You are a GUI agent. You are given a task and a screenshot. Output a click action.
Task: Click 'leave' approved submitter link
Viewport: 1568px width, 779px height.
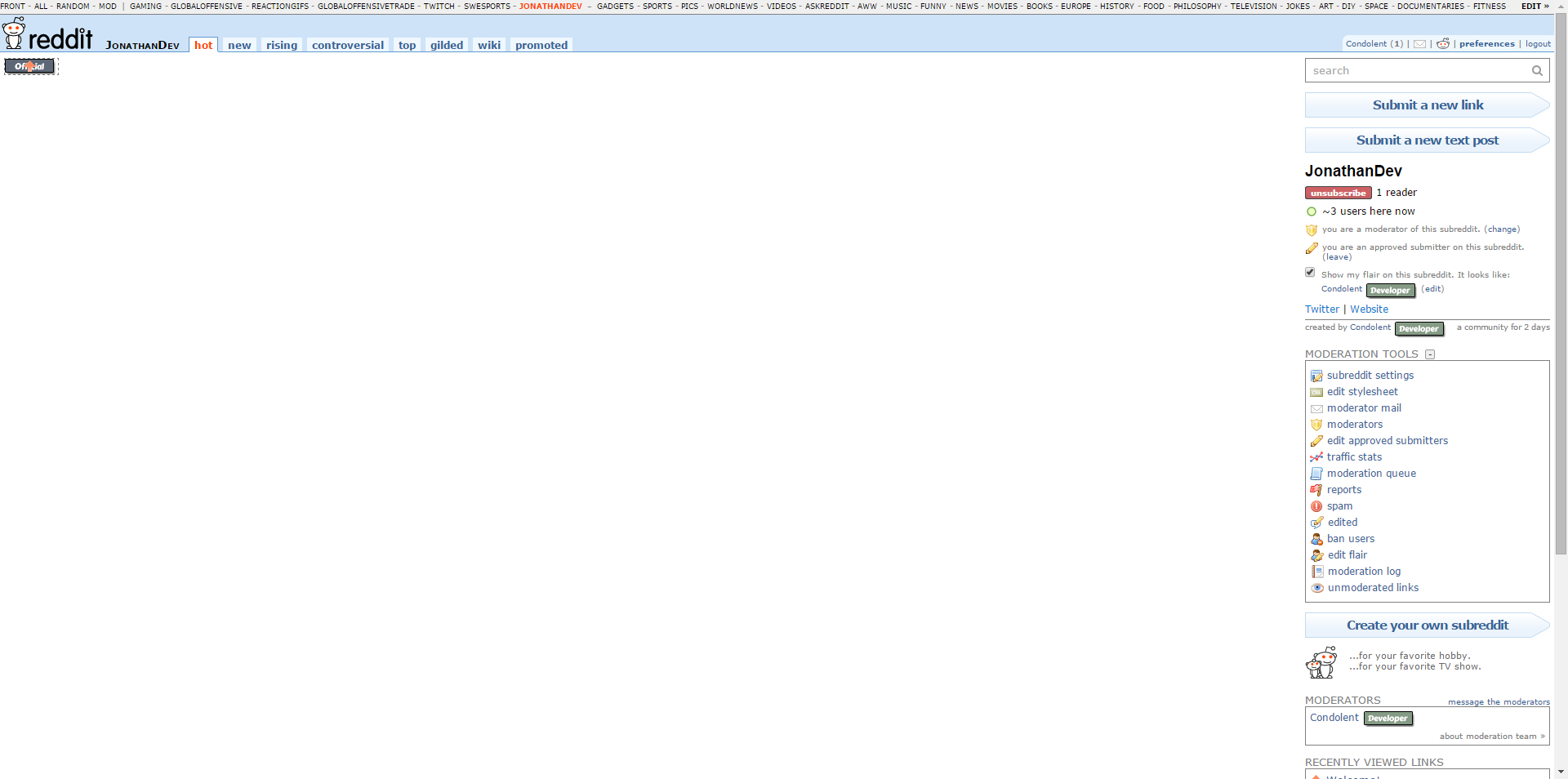1337,257
